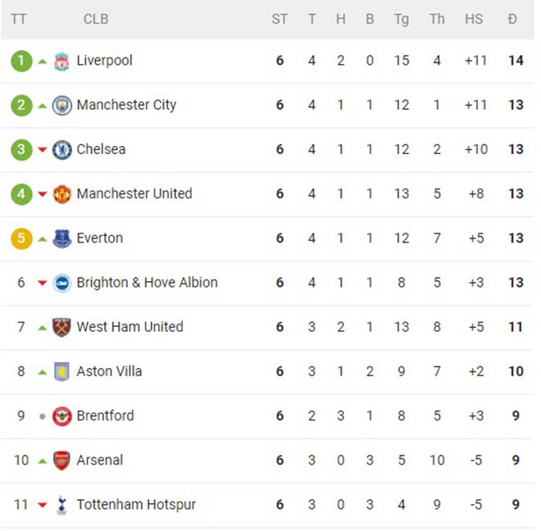Image resolution: width=541 pixels, height=531 pixels.
Task: Click the Manchester City club crest
Action: click(61, 105)
